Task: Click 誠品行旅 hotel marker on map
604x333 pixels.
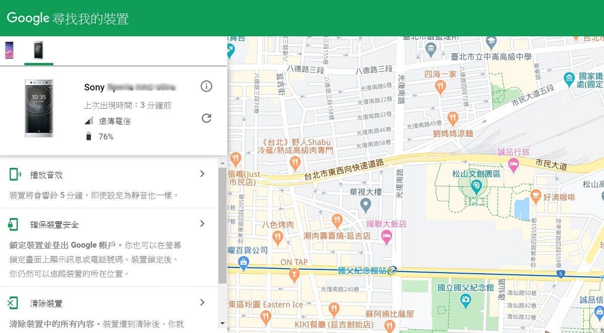Action: (x=513, y=163)
